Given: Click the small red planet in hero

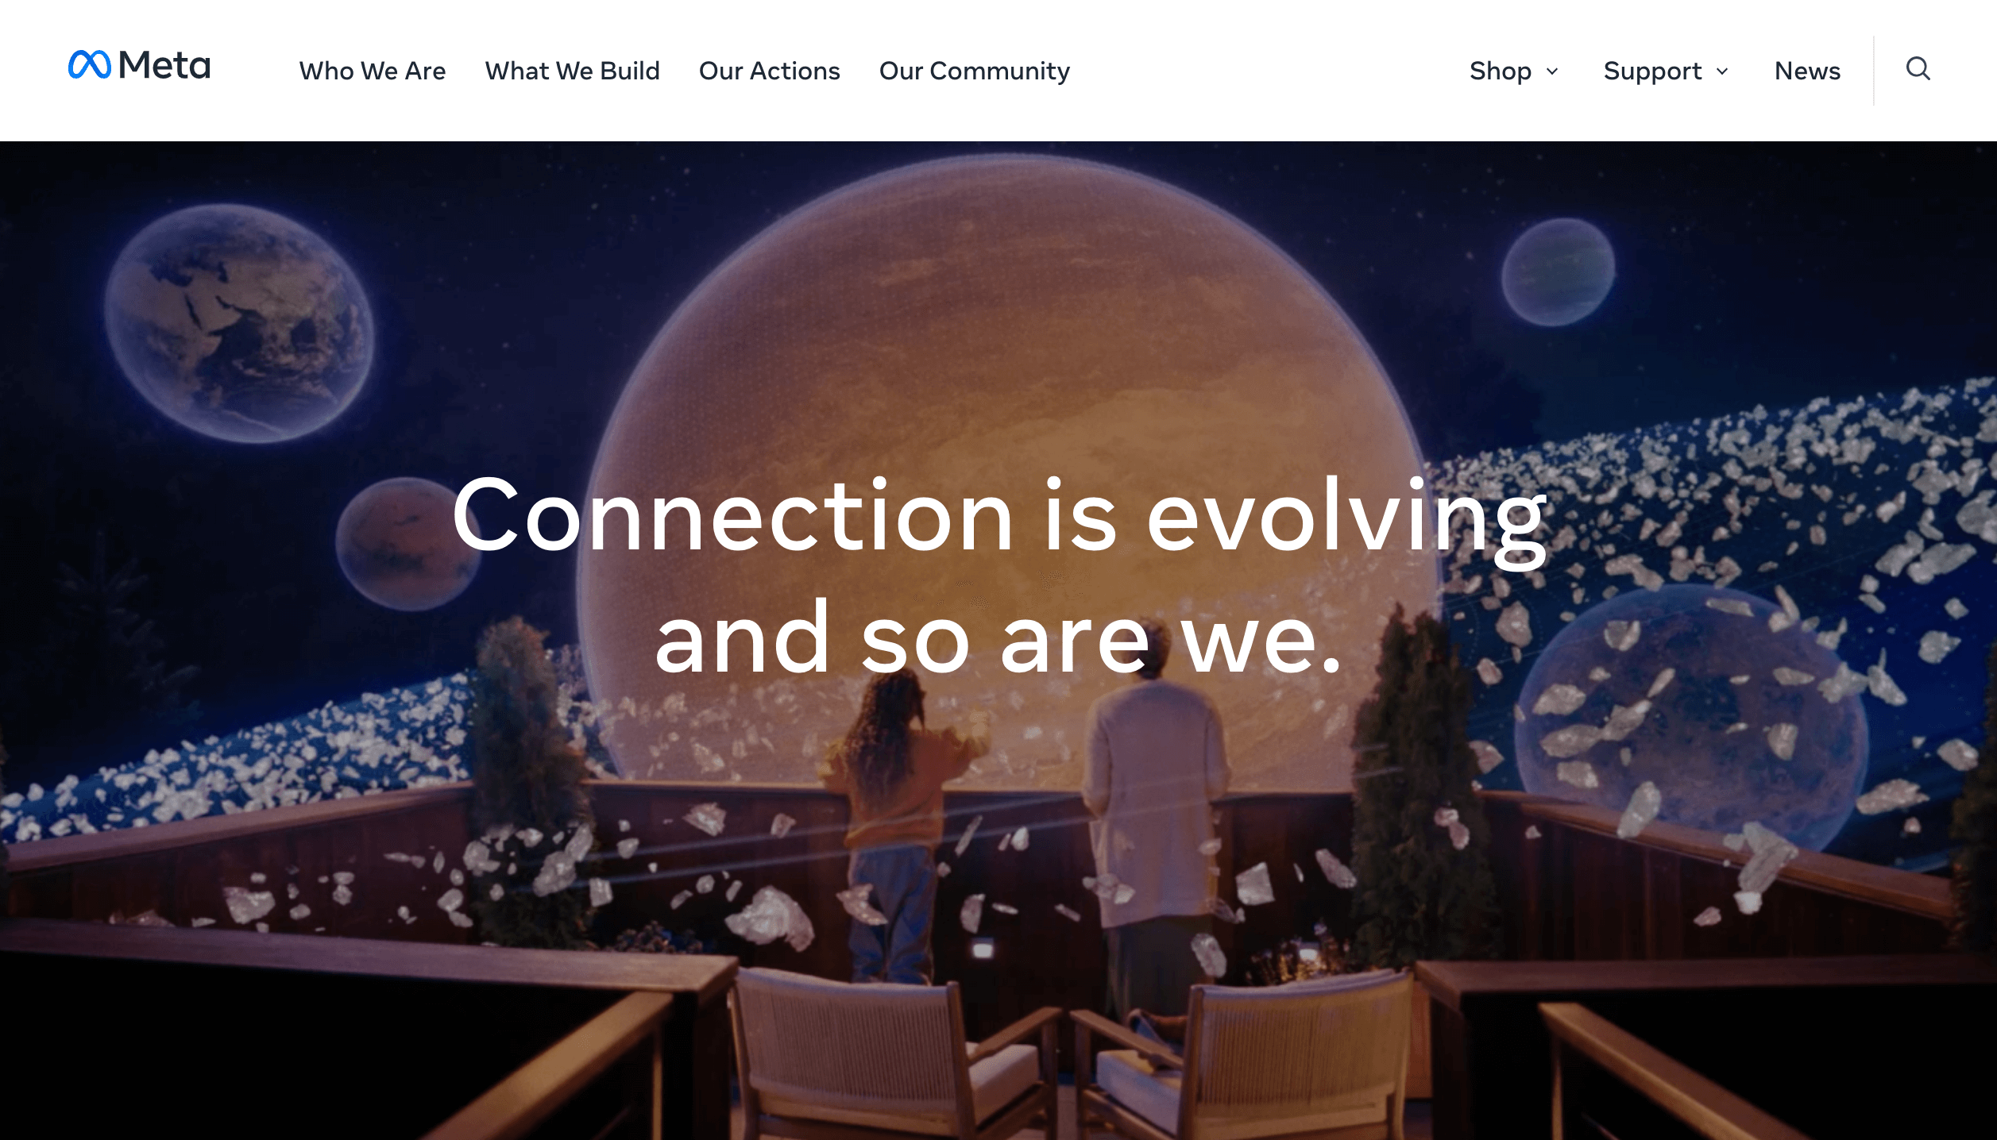Looking at the screenshot, I should [407, 544].
